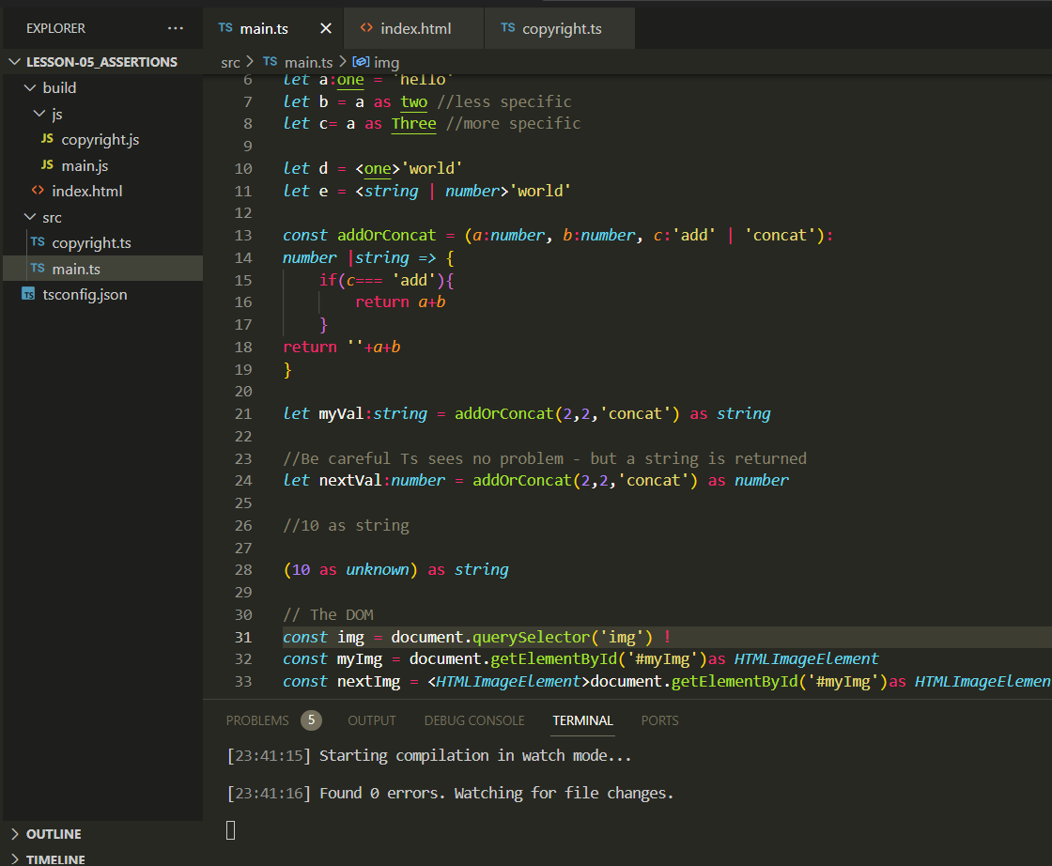Switch to the copyright.ts tab

560,28
